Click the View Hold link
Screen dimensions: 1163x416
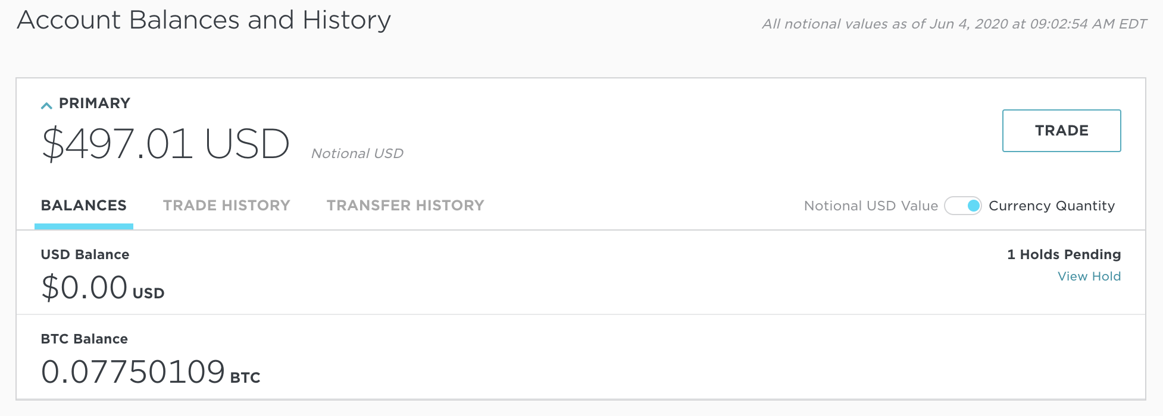pyautogui.click(x=1089, y=276)
